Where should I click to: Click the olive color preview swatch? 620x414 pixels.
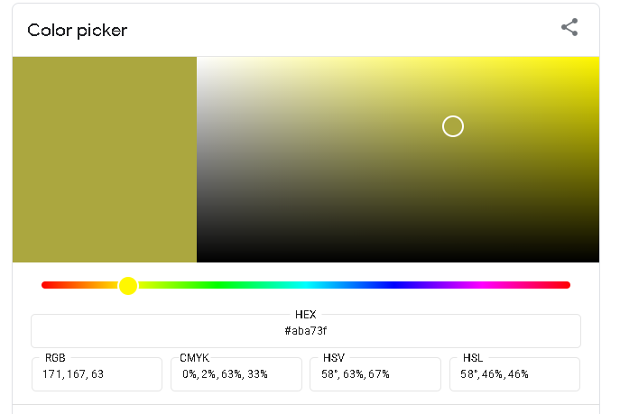[105, 160]
